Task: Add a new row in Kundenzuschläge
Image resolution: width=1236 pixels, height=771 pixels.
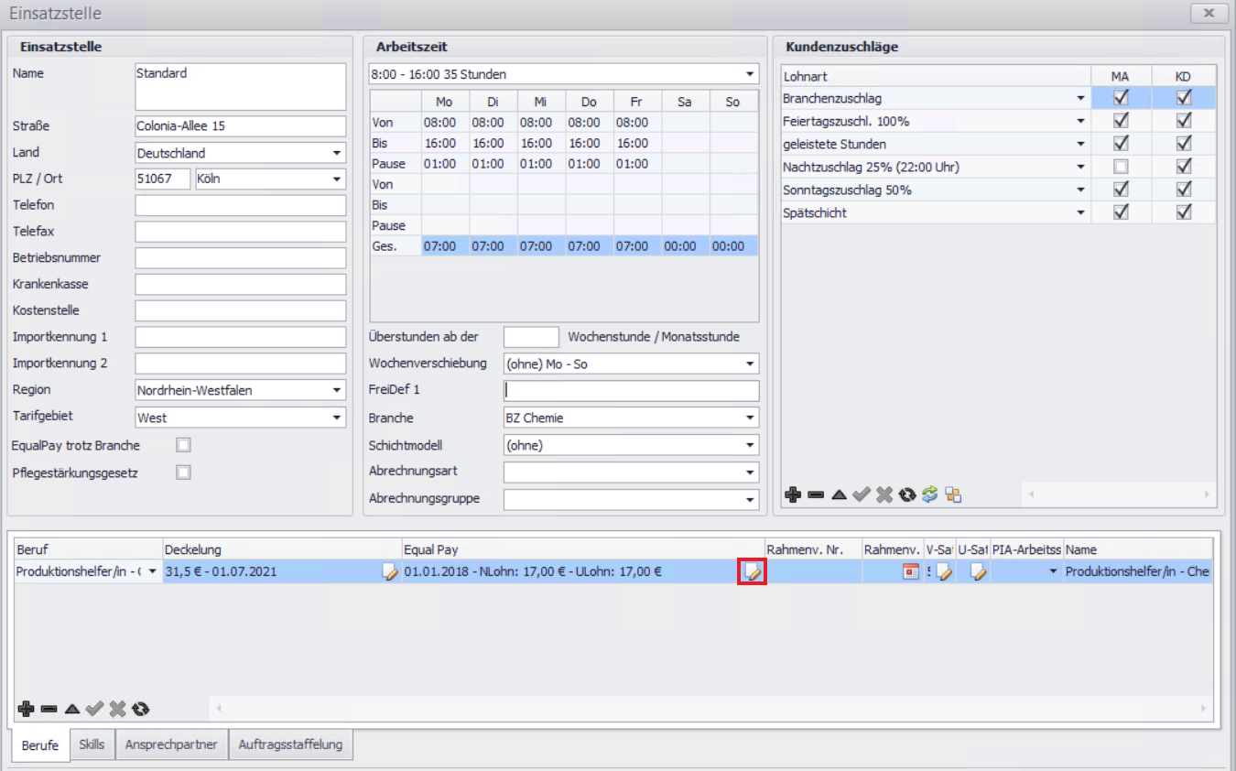Action: (x=793, y=494)
